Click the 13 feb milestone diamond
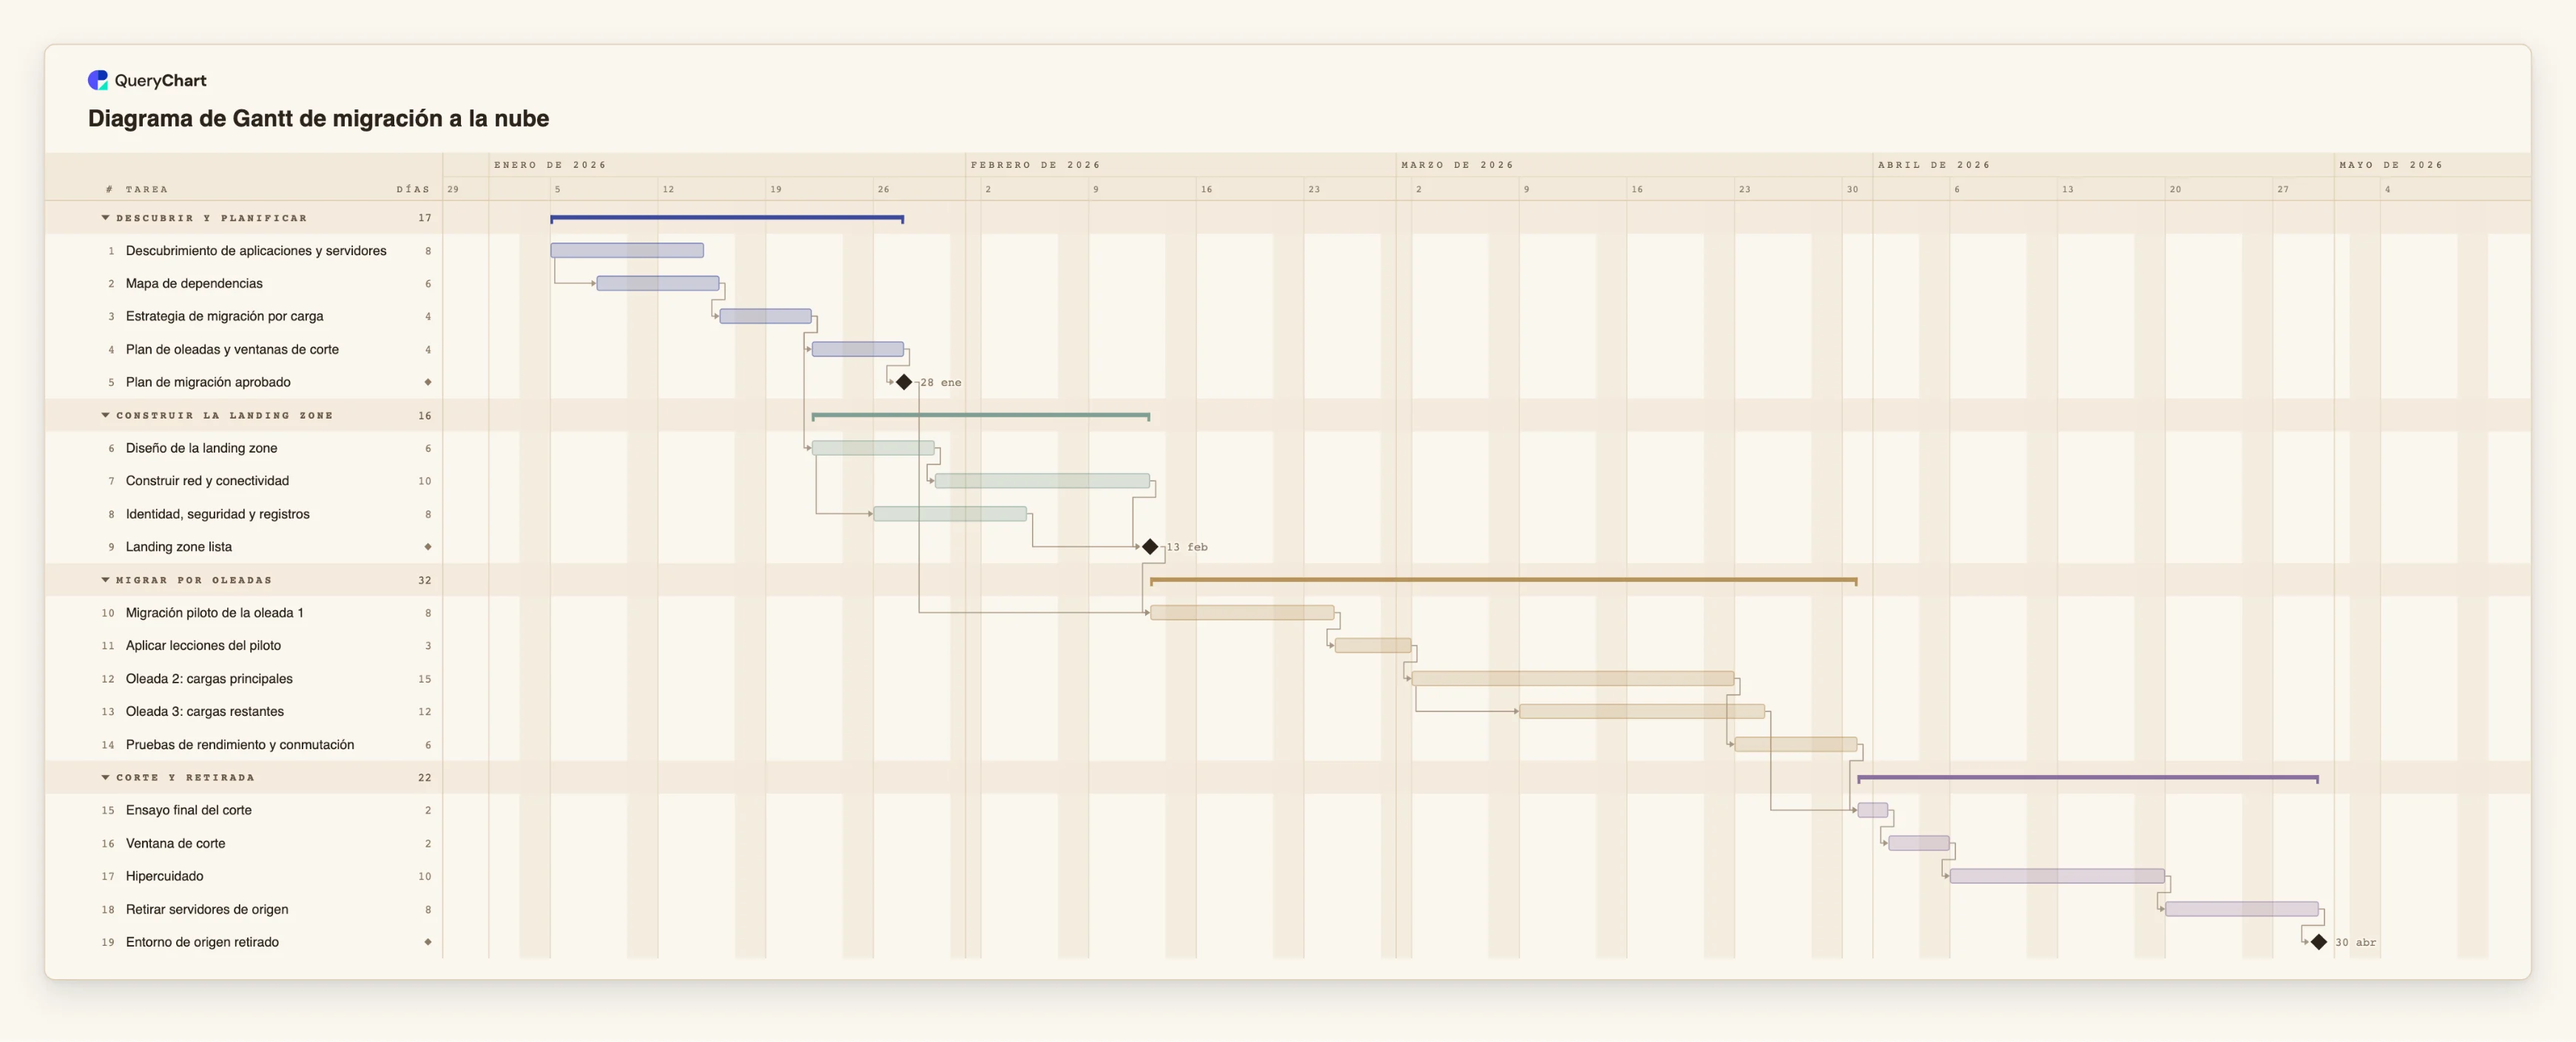Screen dimensions: 2576x1042 [x=1150, y=547]
